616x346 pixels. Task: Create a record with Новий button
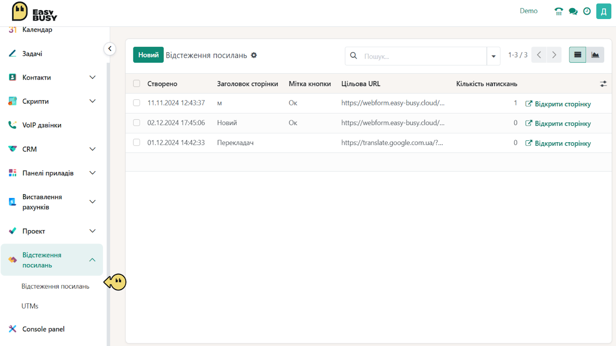(x=148, y=55)
